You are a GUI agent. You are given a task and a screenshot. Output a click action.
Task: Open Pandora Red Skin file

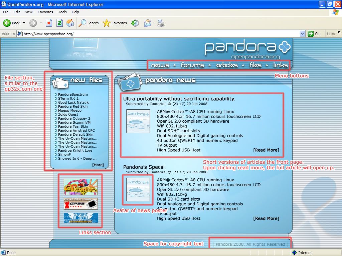pos(72,106)
